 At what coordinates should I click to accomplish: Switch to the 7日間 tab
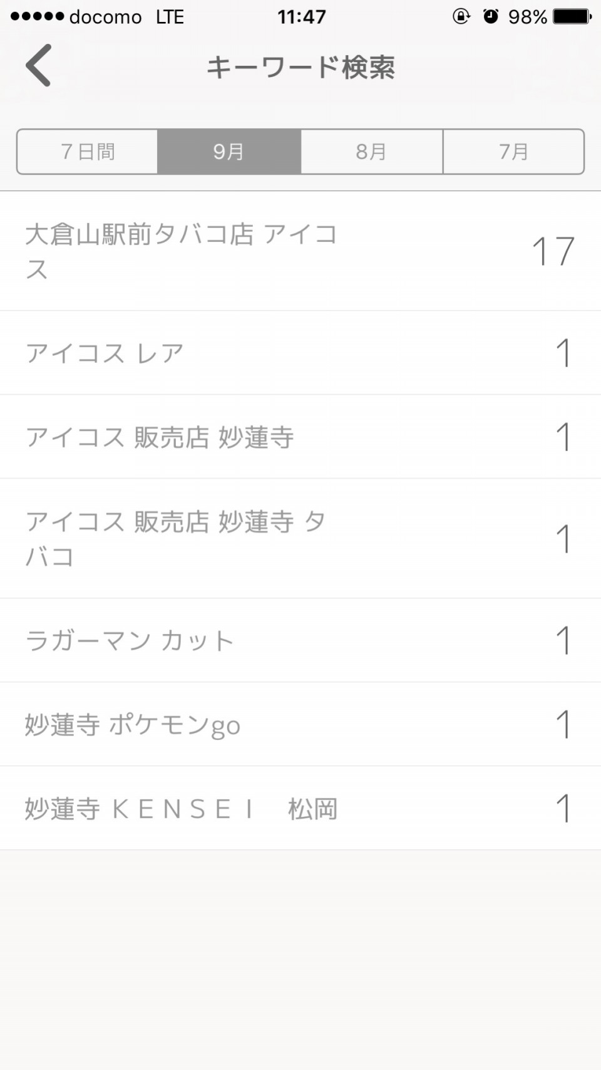point(88,152)
